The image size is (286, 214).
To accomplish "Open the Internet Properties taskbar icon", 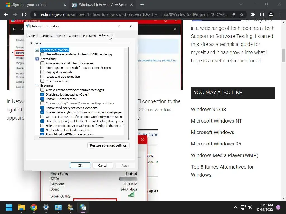I will [83, 207].
